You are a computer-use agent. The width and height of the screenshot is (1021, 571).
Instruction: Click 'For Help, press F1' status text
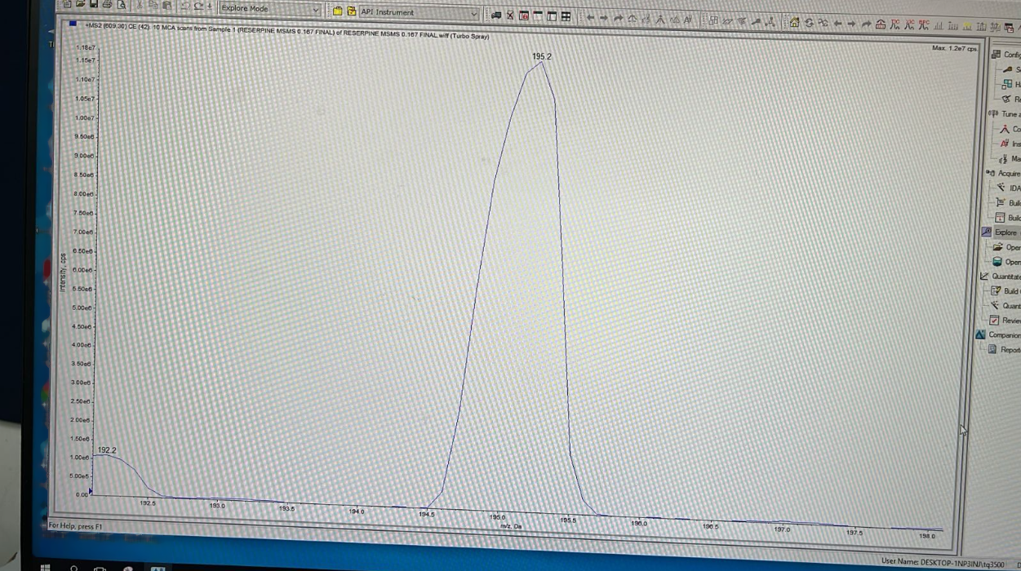pyautogui.click(x=76, y=526)
